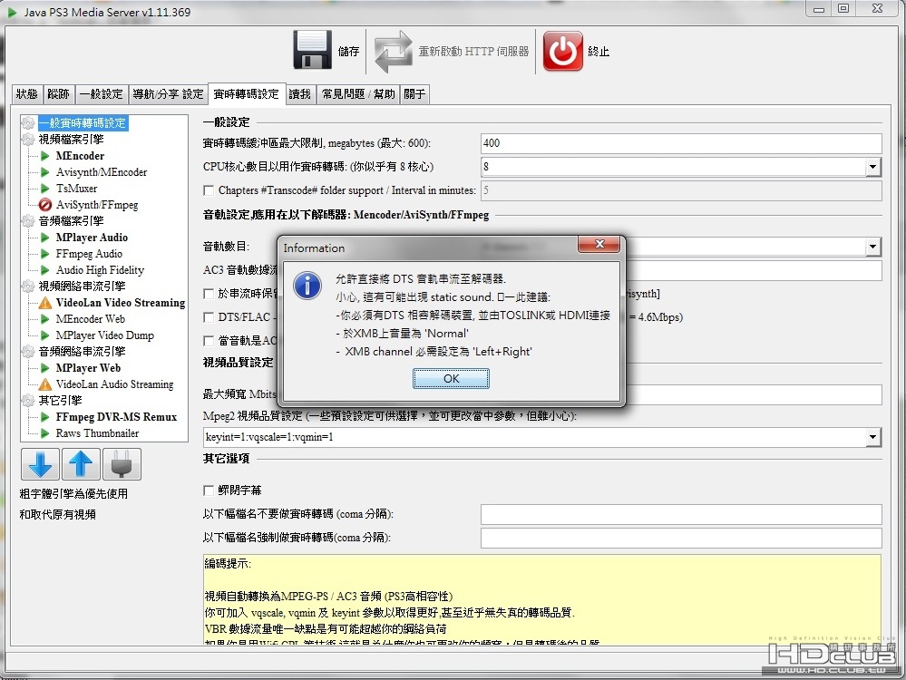Select the 視頻網絡串流引擎 tree node

82,286
